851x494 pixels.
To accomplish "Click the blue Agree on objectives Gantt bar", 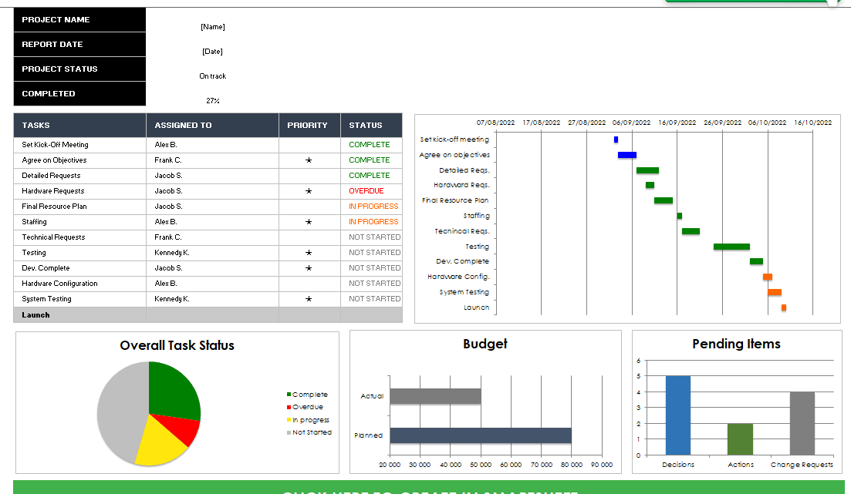I will point(626,155).
